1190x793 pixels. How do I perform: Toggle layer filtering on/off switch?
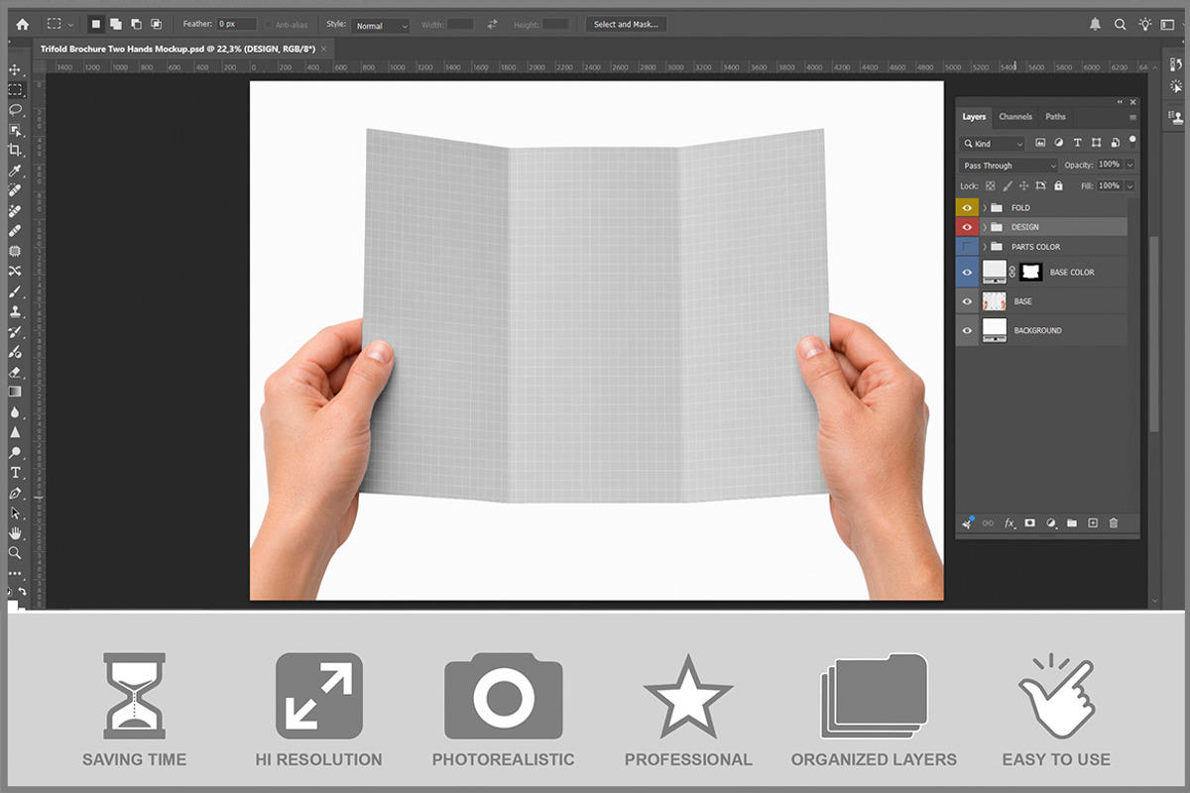[x=1132, y=144]
